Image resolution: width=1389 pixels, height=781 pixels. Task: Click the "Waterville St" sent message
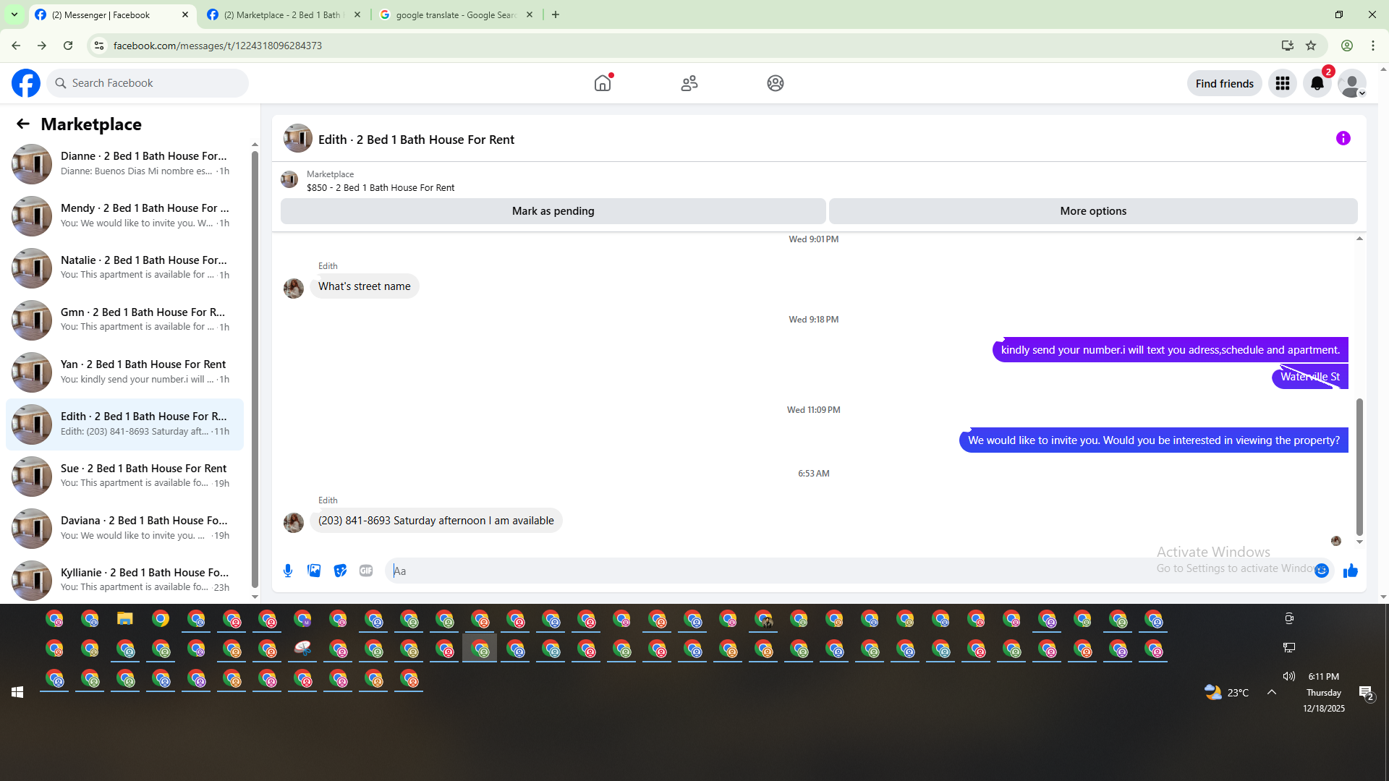(x=1310, y=377)
